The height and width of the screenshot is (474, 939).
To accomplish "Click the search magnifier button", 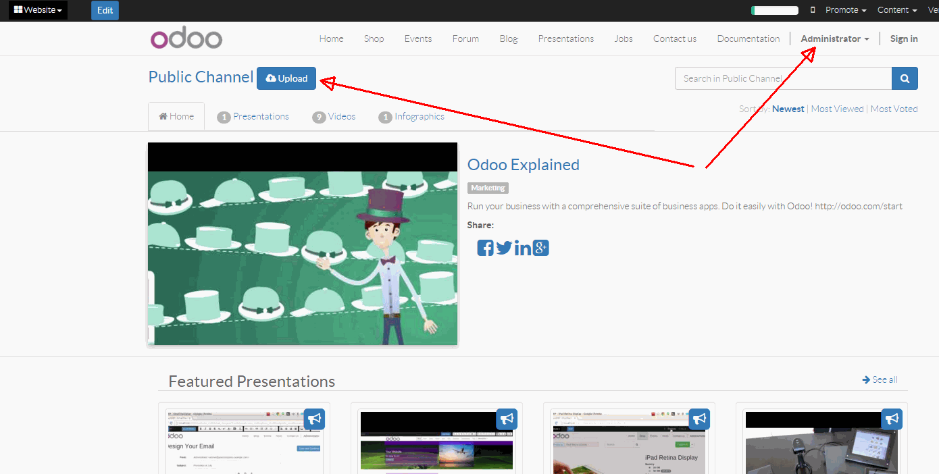I will 905,78.
